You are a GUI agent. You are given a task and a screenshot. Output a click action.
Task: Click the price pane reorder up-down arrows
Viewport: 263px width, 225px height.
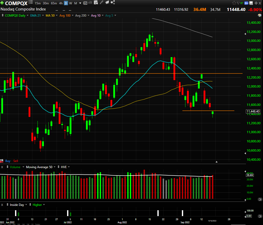pos(3,15)
